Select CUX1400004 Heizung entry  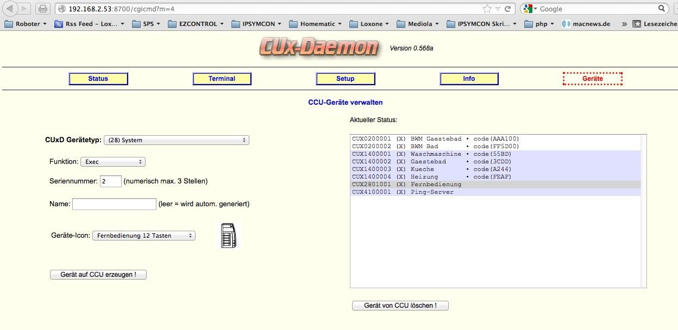point(496,177)
